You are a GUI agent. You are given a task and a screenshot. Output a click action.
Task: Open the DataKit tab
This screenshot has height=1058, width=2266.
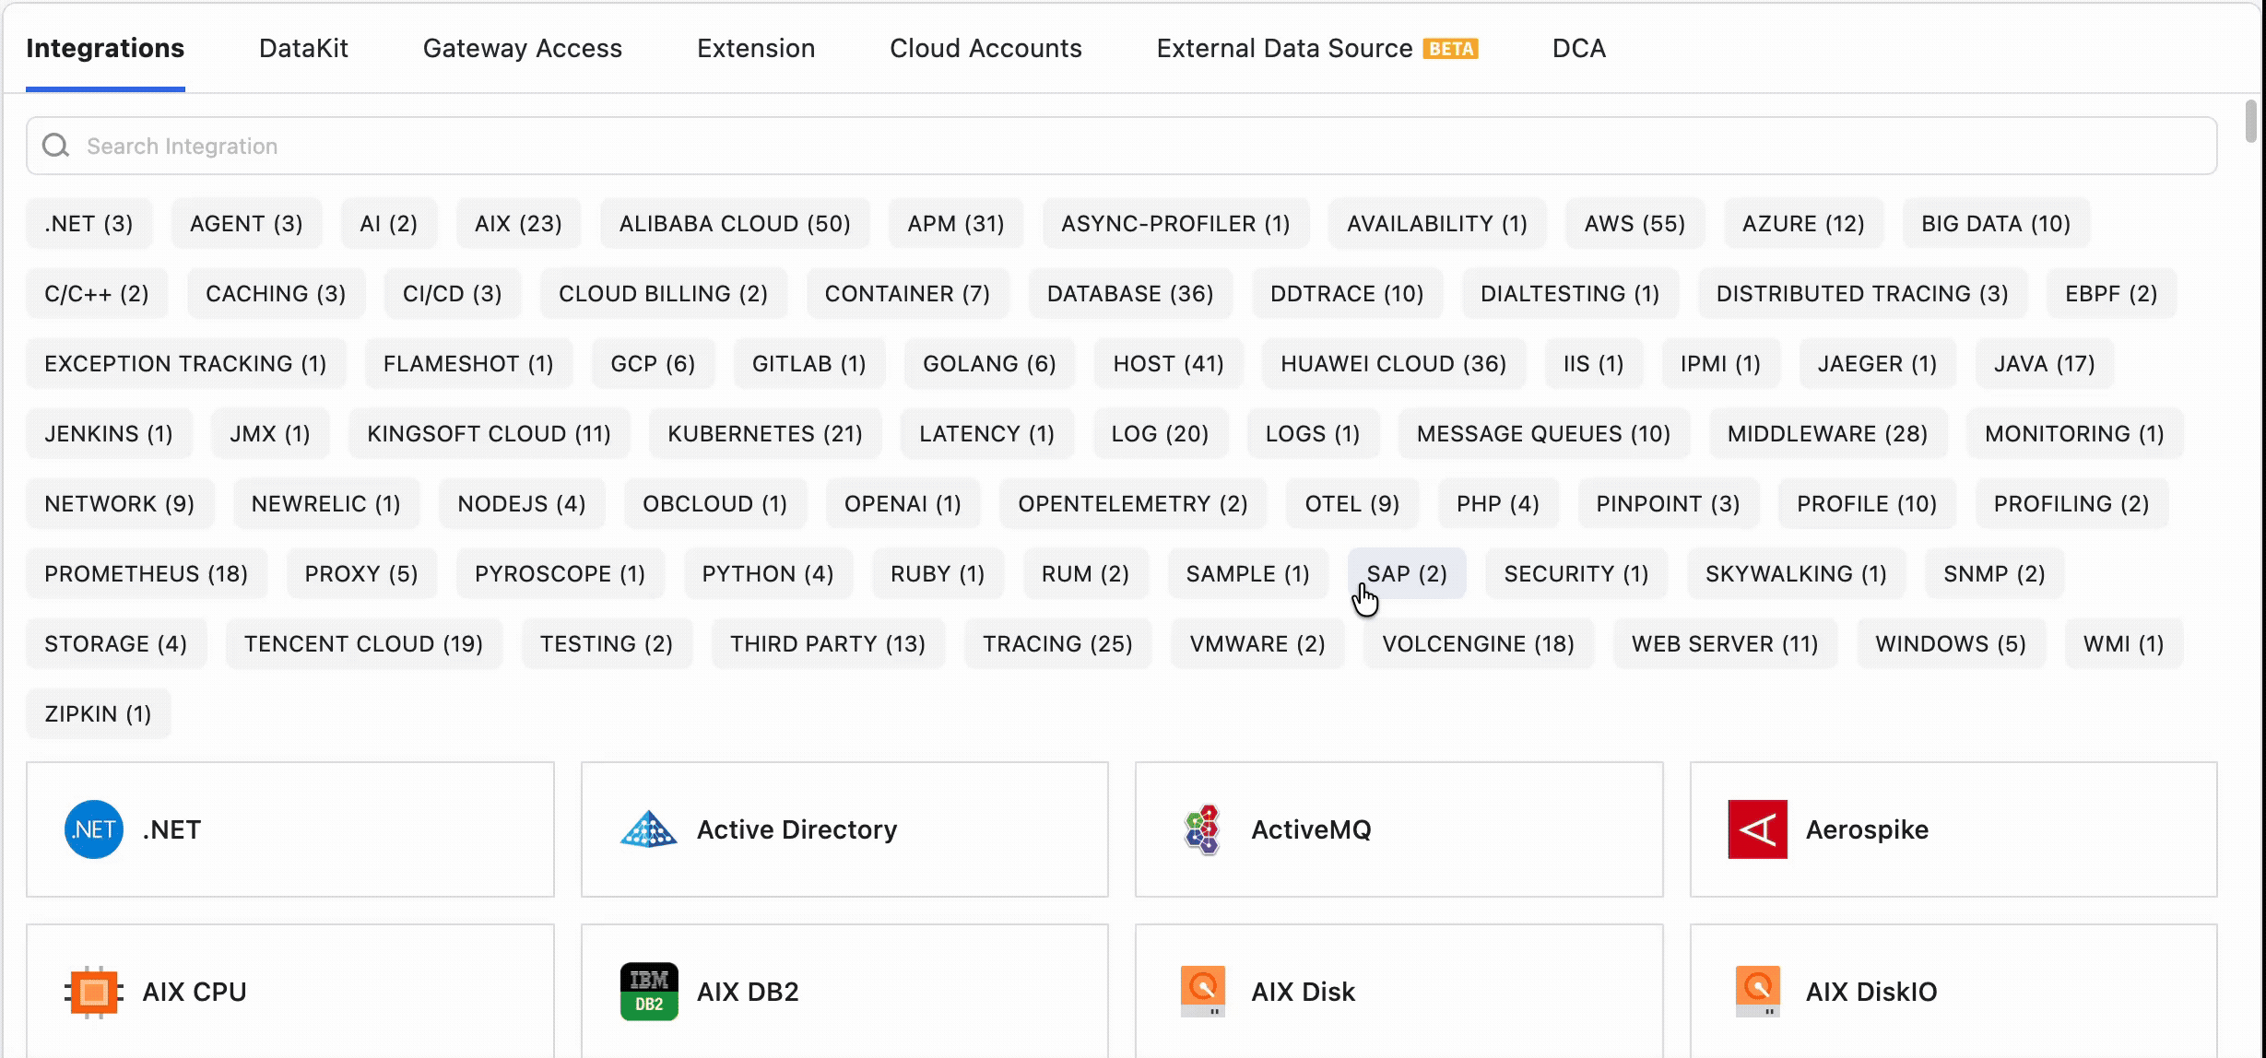tap(303, 48)
